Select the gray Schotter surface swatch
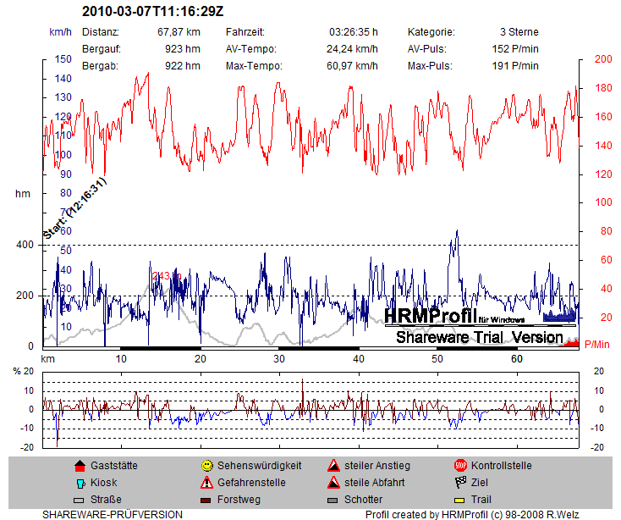Image resolution: width=621 pixels, height=520 pixels. [x=334, y=500]
